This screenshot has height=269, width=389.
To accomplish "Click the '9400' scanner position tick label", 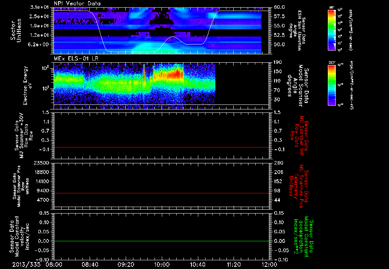I will [x=43, y=191].
